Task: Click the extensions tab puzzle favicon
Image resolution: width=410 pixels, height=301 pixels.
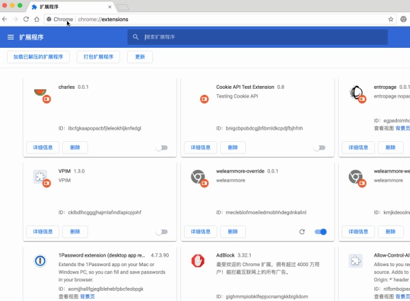Action: (x=34, y=7)
